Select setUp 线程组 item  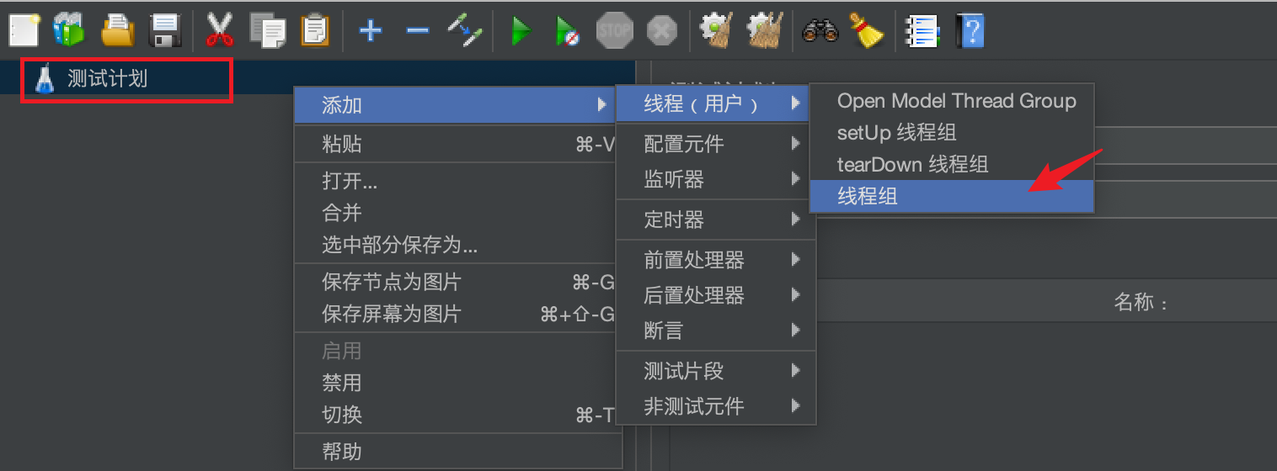coord(952,133)
